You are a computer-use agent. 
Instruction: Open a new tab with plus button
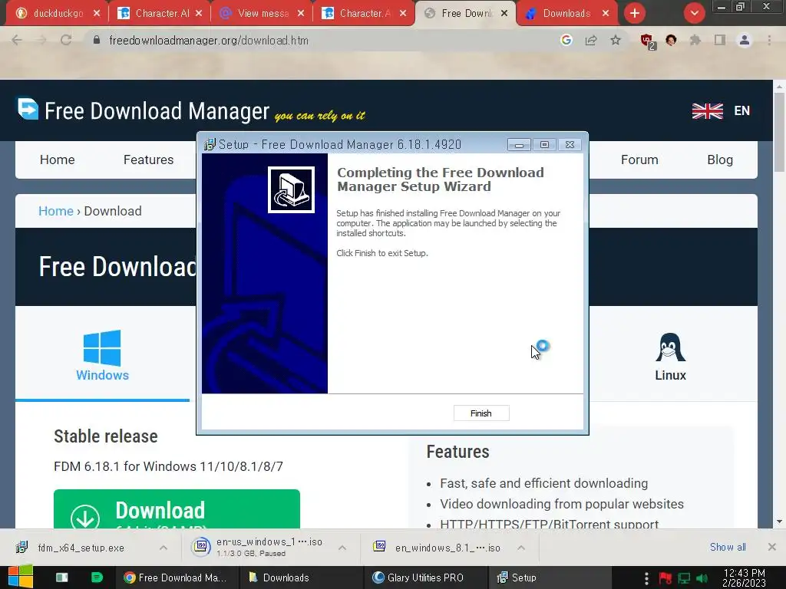pos(635,14)
